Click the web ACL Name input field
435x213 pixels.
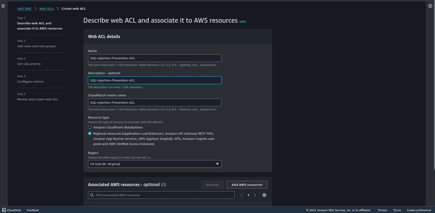pyautogui.click(x=154, y=58)
